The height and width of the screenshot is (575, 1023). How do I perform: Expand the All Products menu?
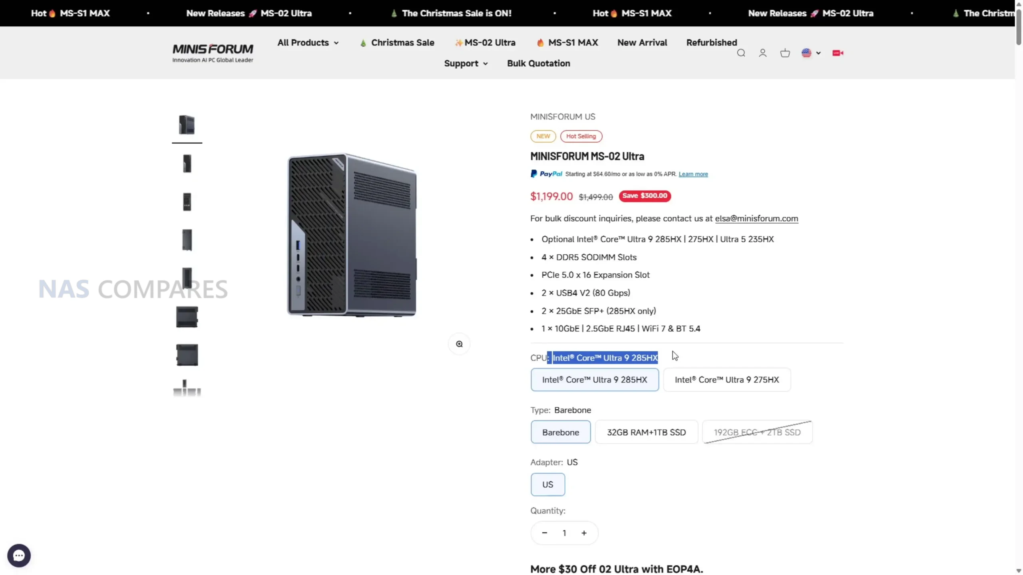[x=308, y=43]
